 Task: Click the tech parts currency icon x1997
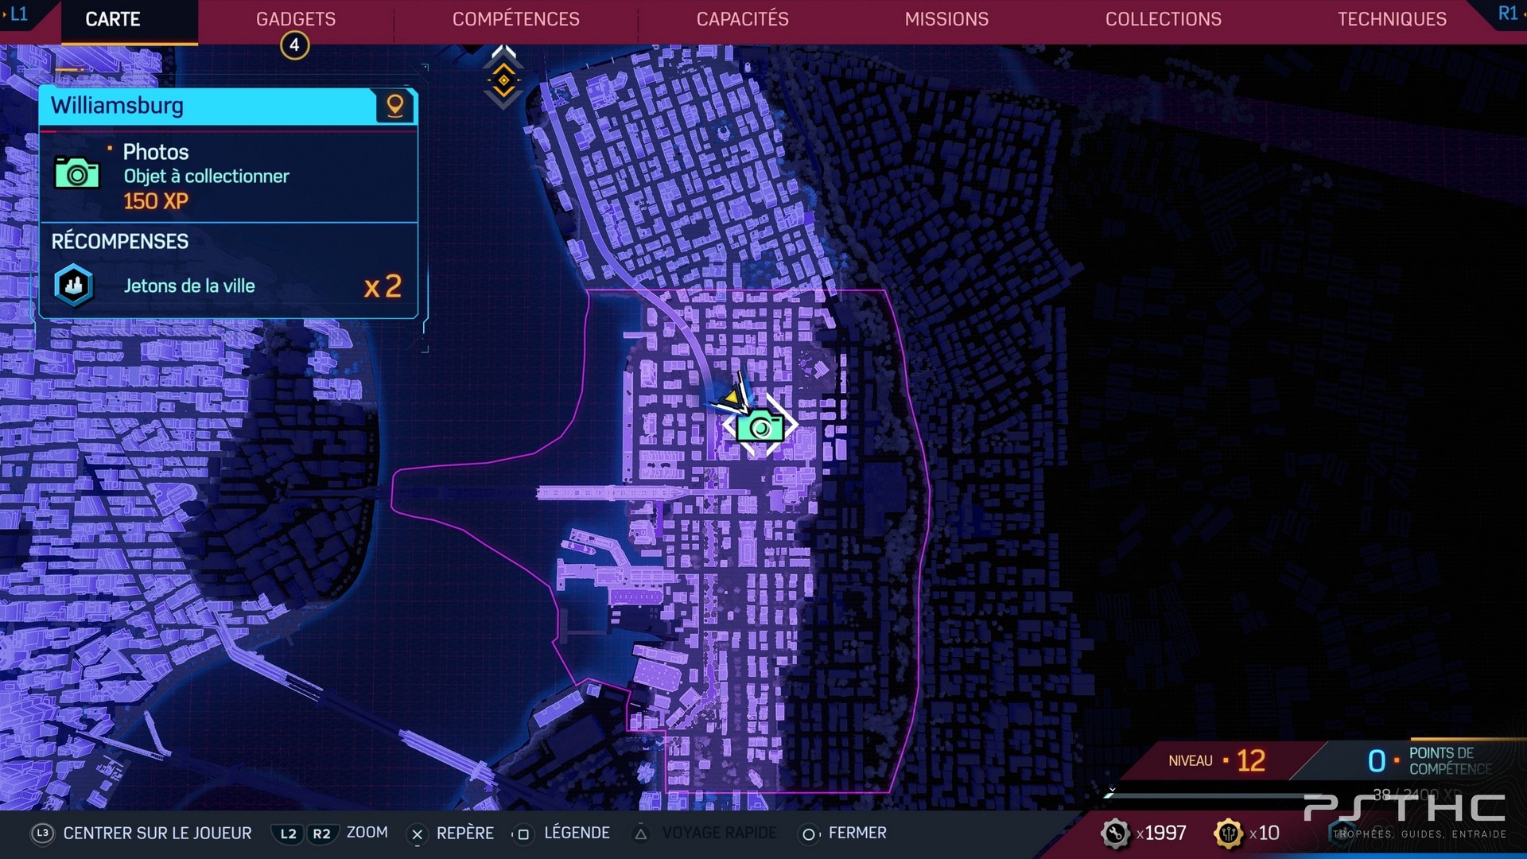click(x=1115, y=834)
